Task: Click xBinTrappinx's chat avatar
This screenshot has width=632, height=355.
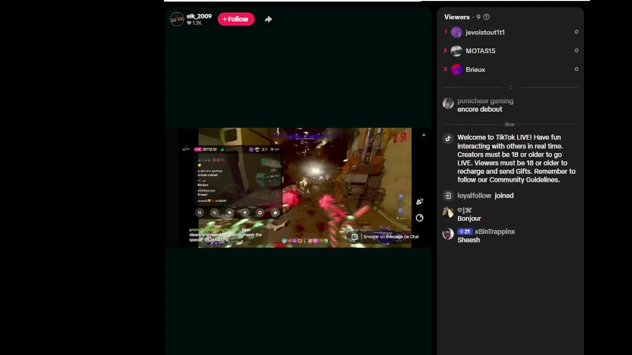Action: click(448, 234)
